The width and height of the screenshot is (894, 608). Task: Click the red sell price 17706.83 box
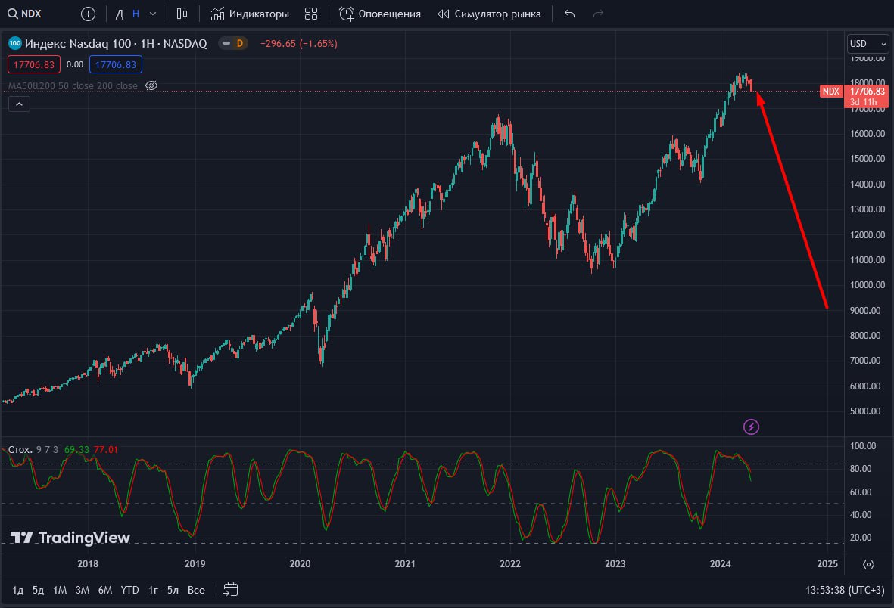(33, 64)
